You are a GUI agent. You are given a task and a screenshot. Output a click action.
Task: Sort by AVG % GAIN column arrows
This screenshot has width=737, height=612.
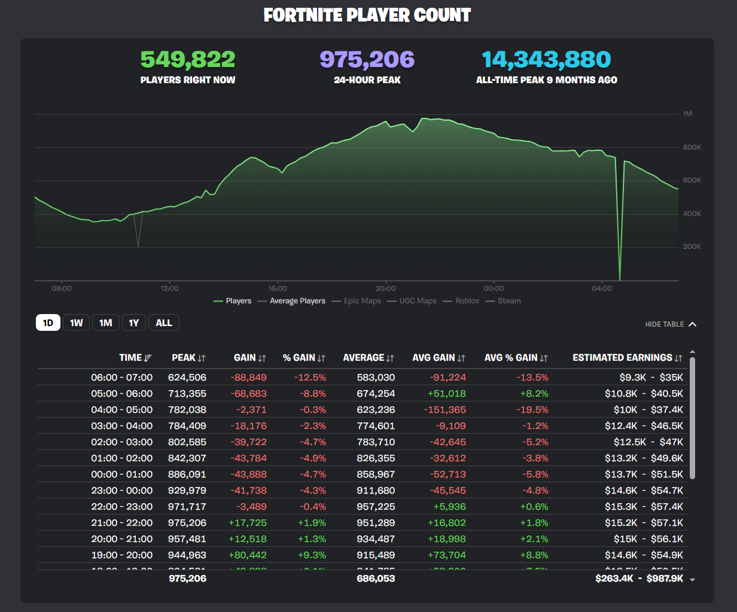pos(544,358)
